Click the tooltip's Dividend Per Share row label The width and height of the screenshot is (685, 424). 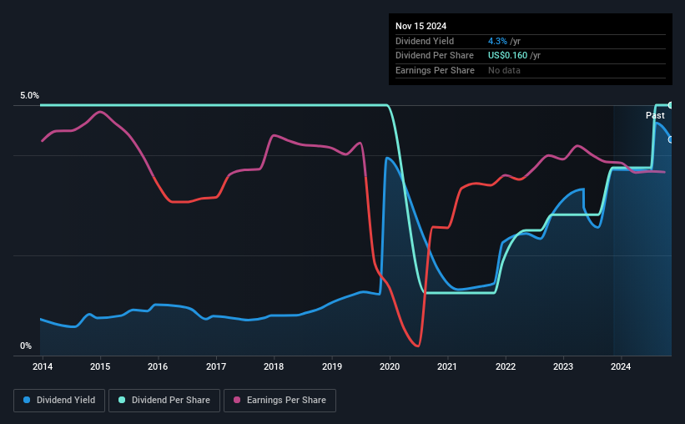[x=434, y=56]
